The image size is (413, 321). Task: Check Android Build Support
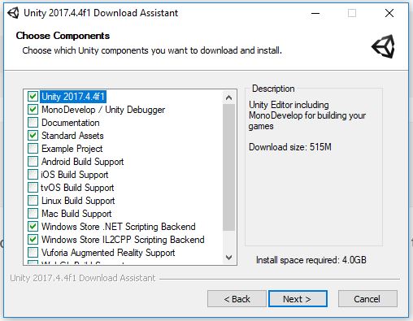click(x=33, y=162)
